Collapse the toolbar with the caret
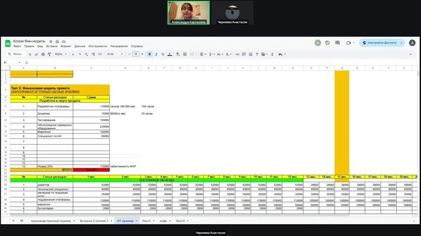 (x=410, y=54)
